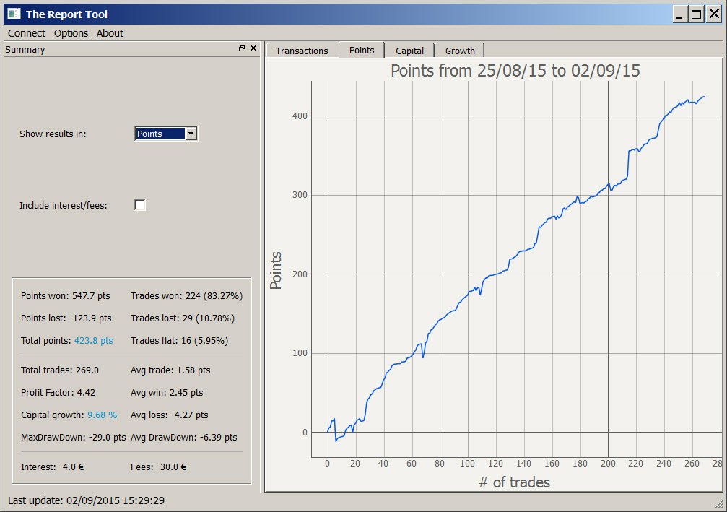Click 'Avg win: 2.45 pts' text
Viewport: 727px width, 512px height.
167,392
